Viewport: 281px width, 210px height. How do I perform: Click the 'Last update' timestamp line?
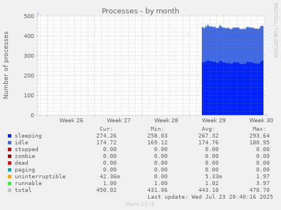(210, 197)
